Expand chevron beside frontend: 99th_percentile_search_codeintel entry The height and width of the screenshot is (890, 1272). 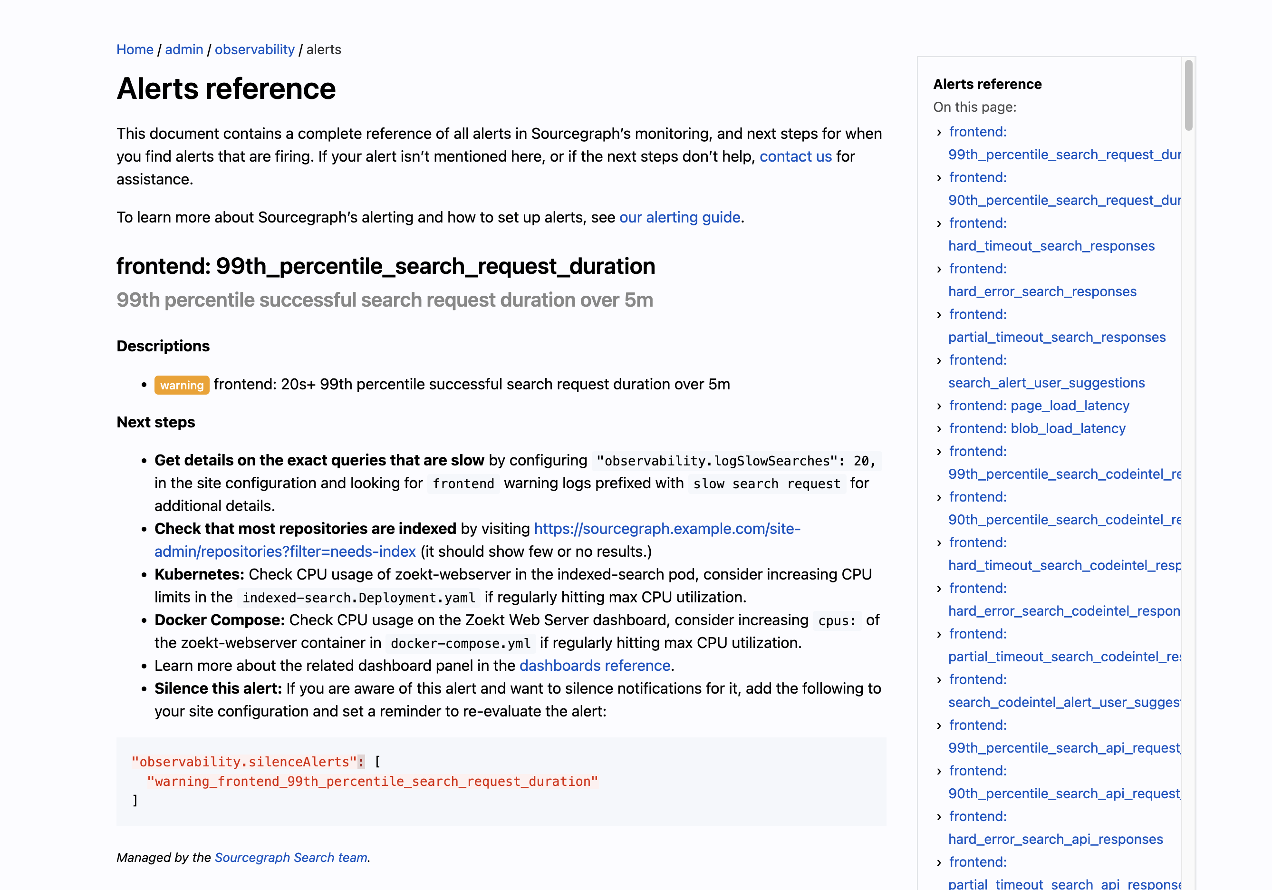(938, 452)
